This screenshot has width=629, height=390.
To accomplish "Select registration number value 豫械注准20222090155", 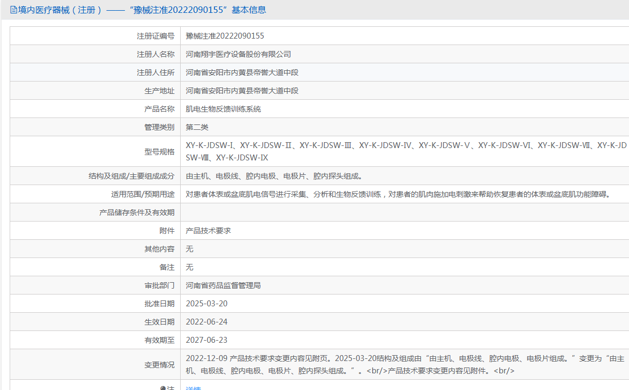I will (x=225, y=36).
